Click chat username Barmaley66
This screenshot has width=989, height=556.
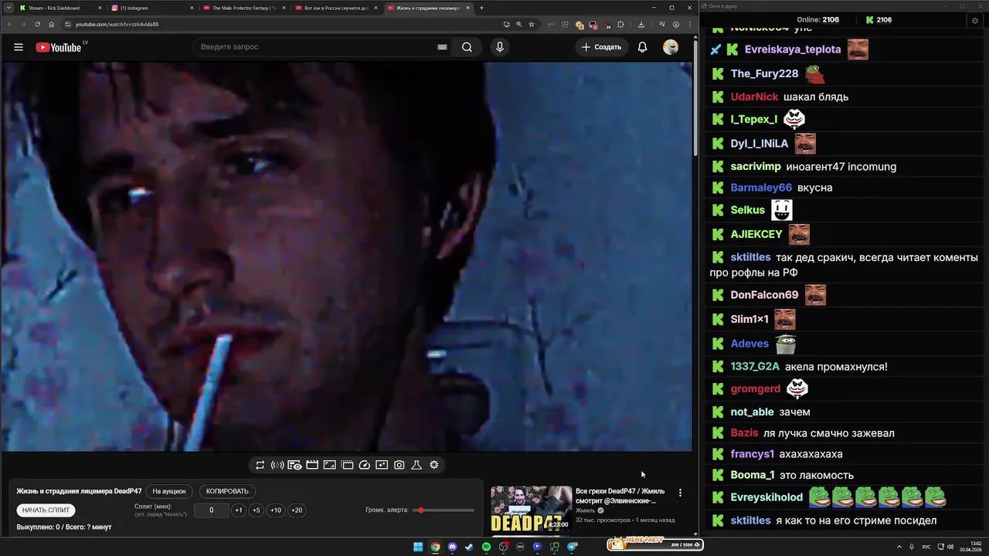pos(761,188)
